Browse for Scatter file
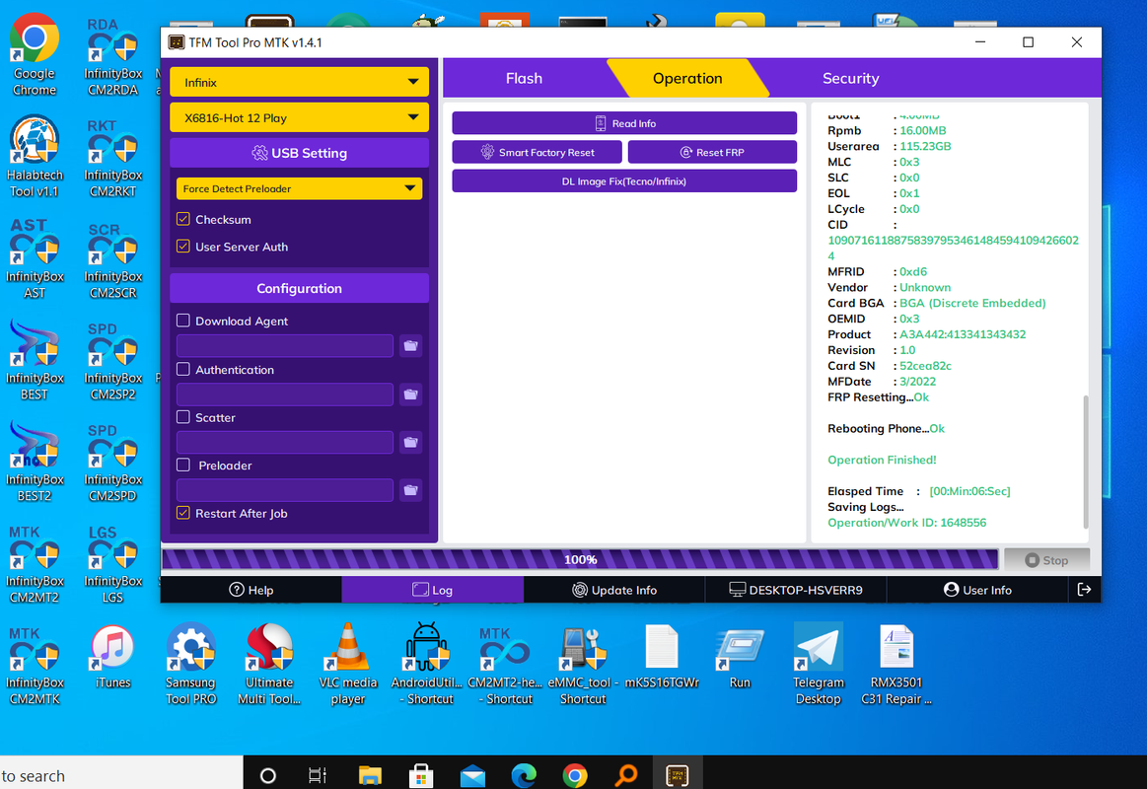Viewport: 1147px width, 789px height. [410, 443]
